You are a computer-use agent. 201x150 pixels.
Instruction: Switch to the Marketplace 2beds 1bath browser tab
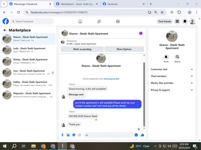pos(77,4)
